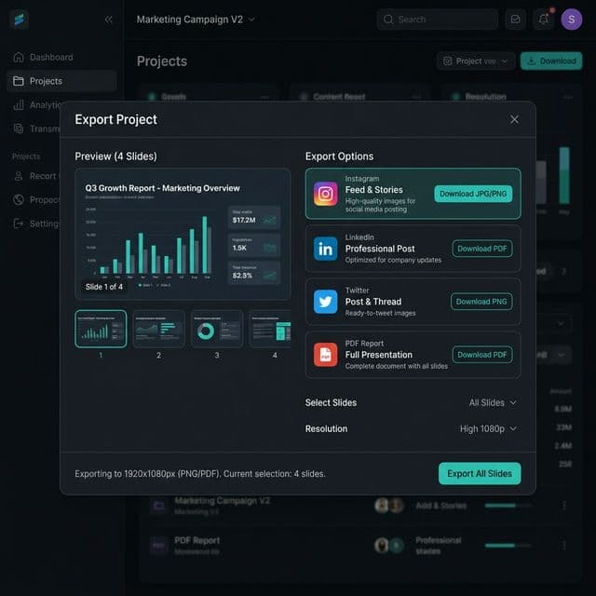Click avatars in PDF Report row
Screen dimensions: 596x596
click(389, 546)
